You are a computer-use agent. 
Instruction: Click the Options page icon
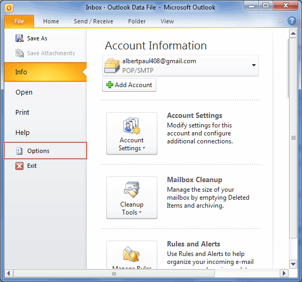(20, 151)
